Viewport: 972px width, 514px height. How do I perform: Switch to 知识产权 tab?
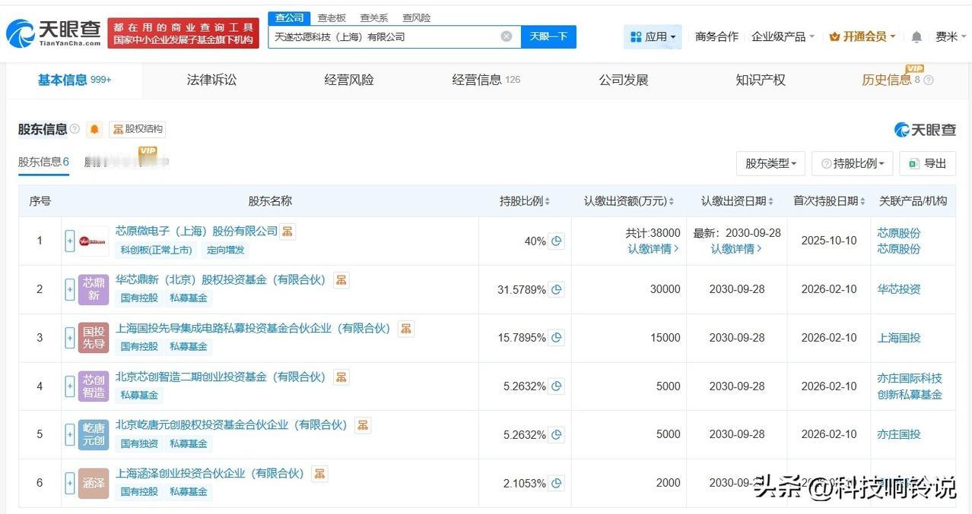click(761, 80)
